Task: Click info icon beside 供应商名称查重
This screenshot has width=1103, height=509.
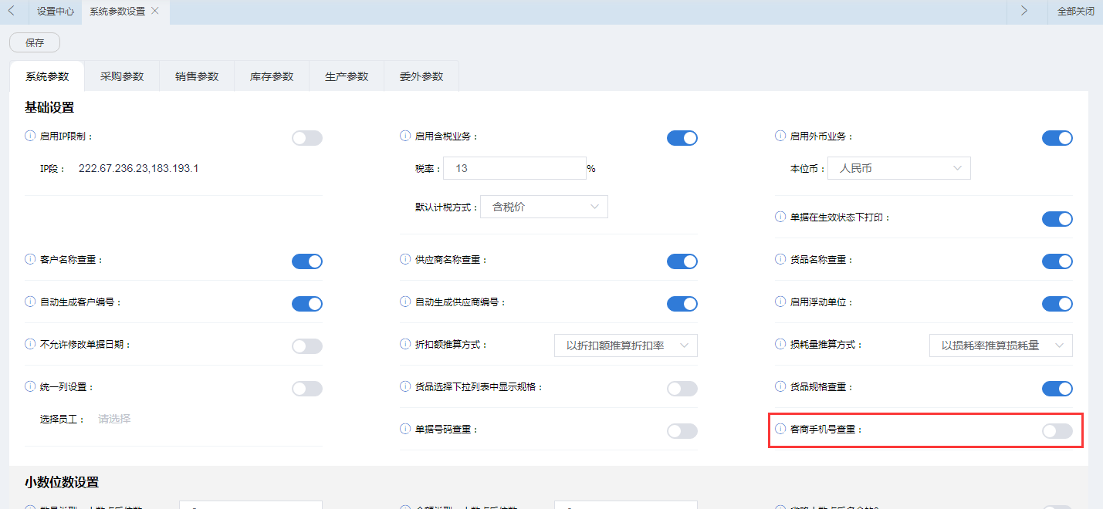Action: [x=405, y=259]
